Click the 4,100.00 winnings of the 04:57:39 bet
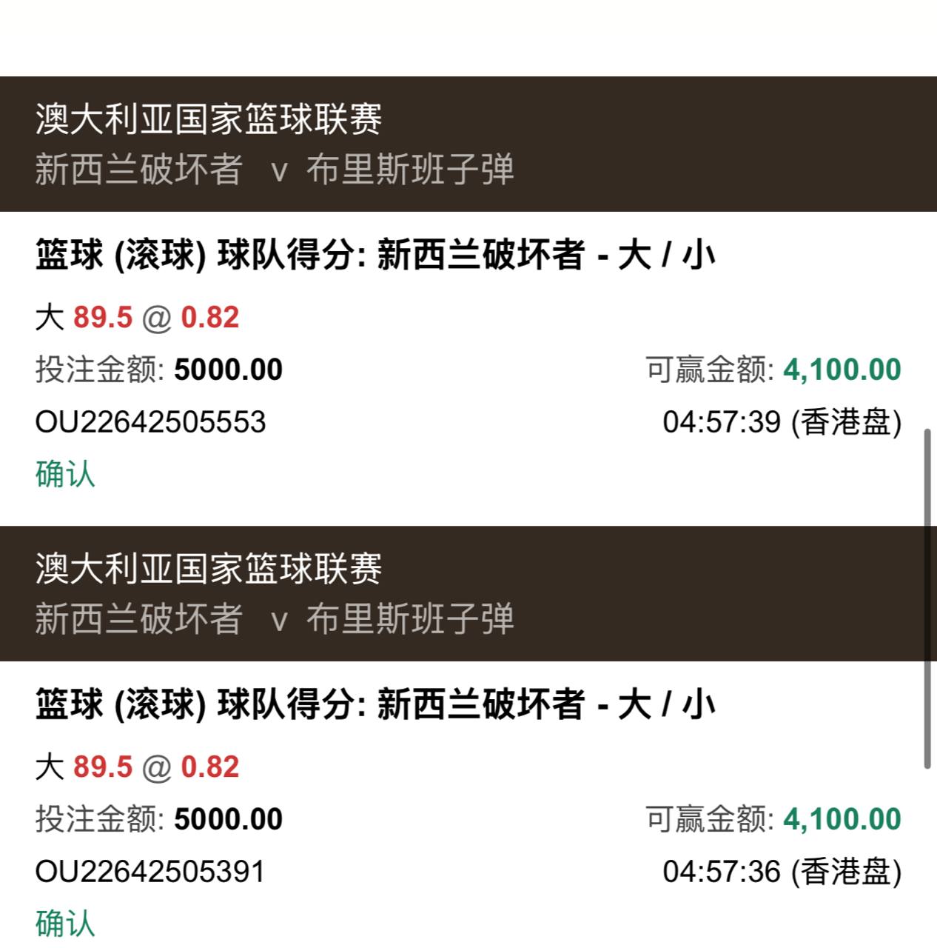 coord(842,370)
